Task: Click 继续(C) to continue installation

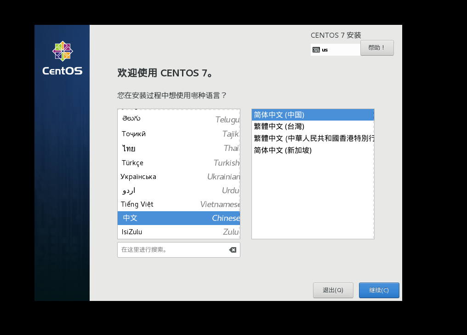Action: pos(379,290)
